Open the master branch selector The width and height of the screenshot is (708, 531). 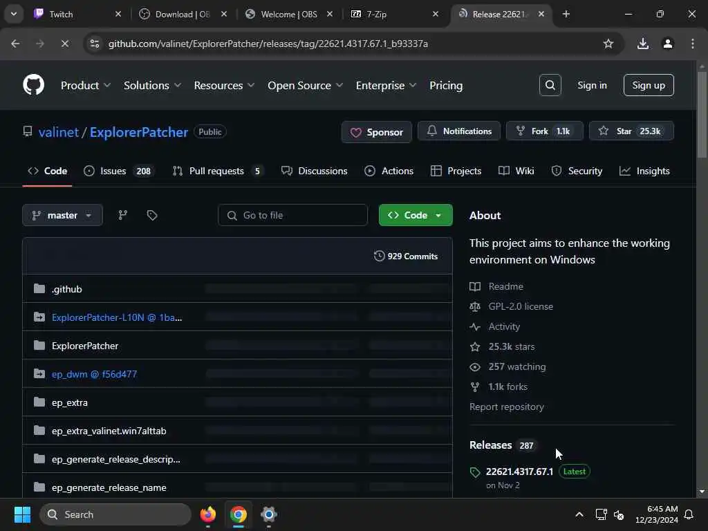[62, 215]
